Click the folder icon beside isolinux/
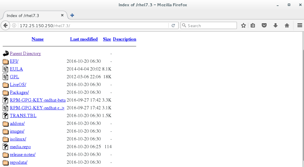 coord(6,139)
